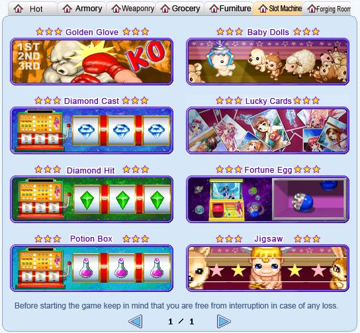360x333 pixels.
Task: Click the previous page arrow
Action: (x=136, y=321)
